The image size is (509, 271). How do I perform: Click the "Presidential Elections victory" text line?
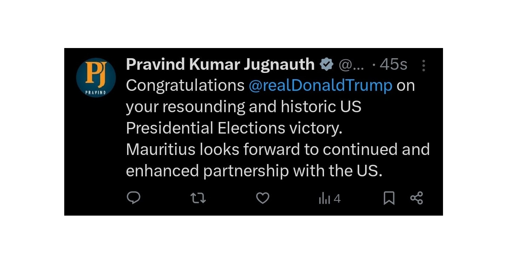[x=234, y=128]
